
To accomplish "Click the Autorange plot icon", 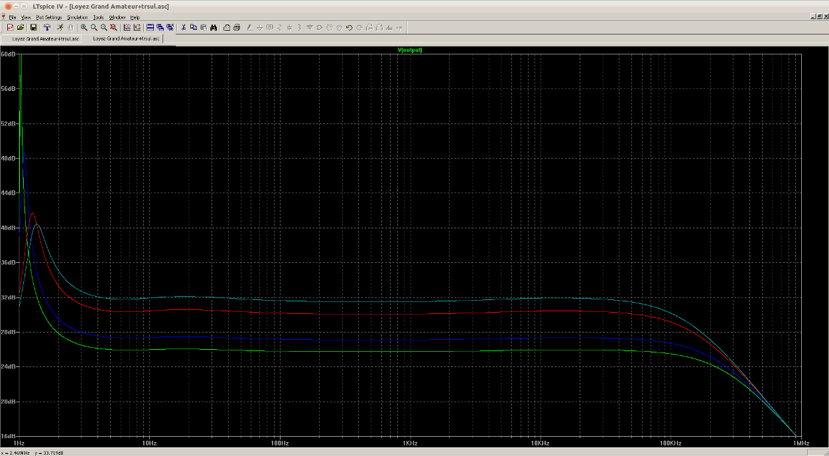I will (127, 27).
